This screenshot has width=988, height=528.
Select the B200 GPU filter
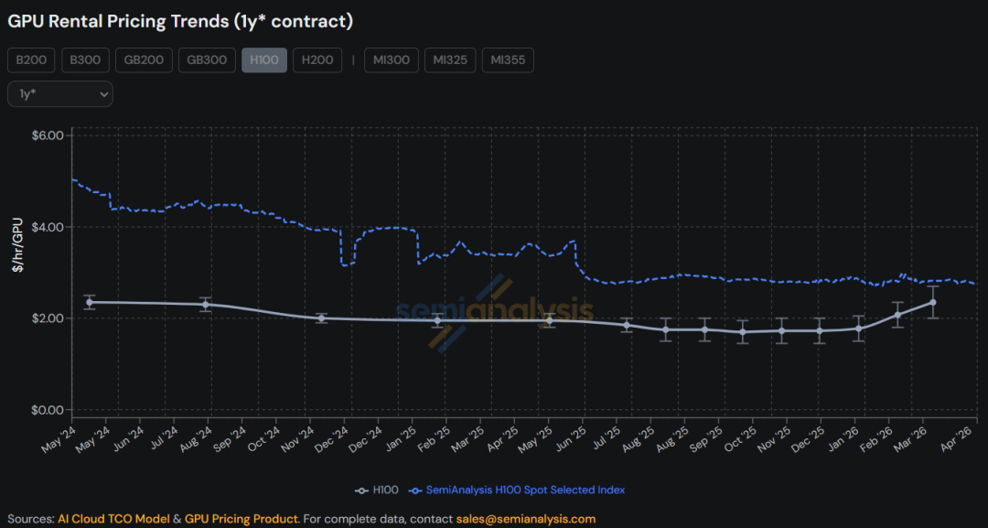click(x=31, y=60)
